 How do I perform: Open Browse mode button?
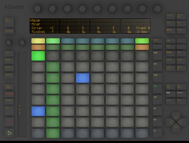(181, 31)
